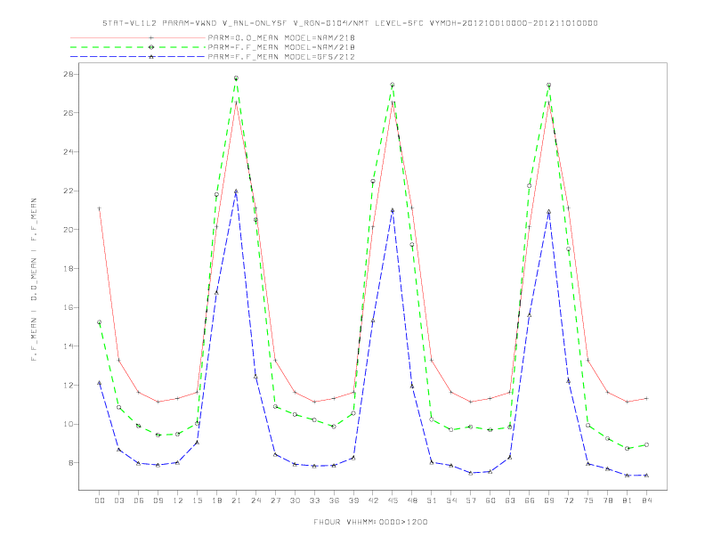Click x-axis tick label 39

point(353,500)
